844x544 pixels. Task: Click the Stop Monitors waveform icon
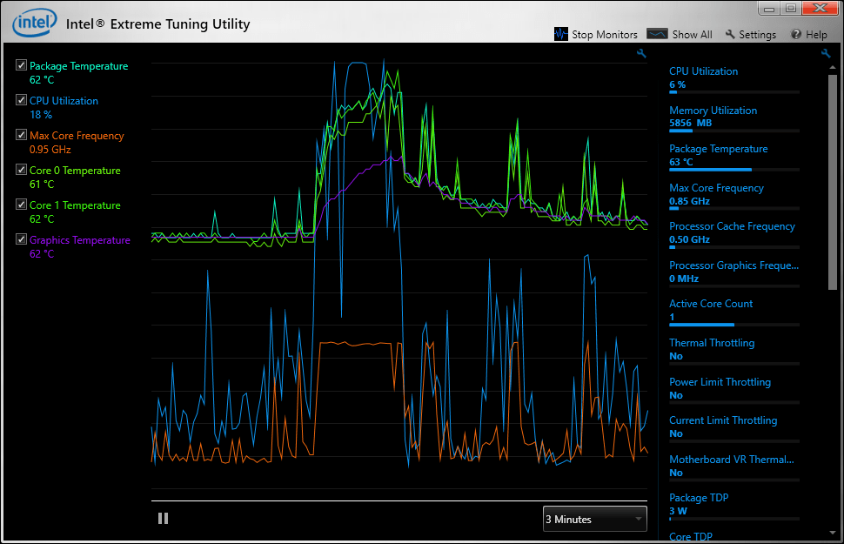point(561,34)
